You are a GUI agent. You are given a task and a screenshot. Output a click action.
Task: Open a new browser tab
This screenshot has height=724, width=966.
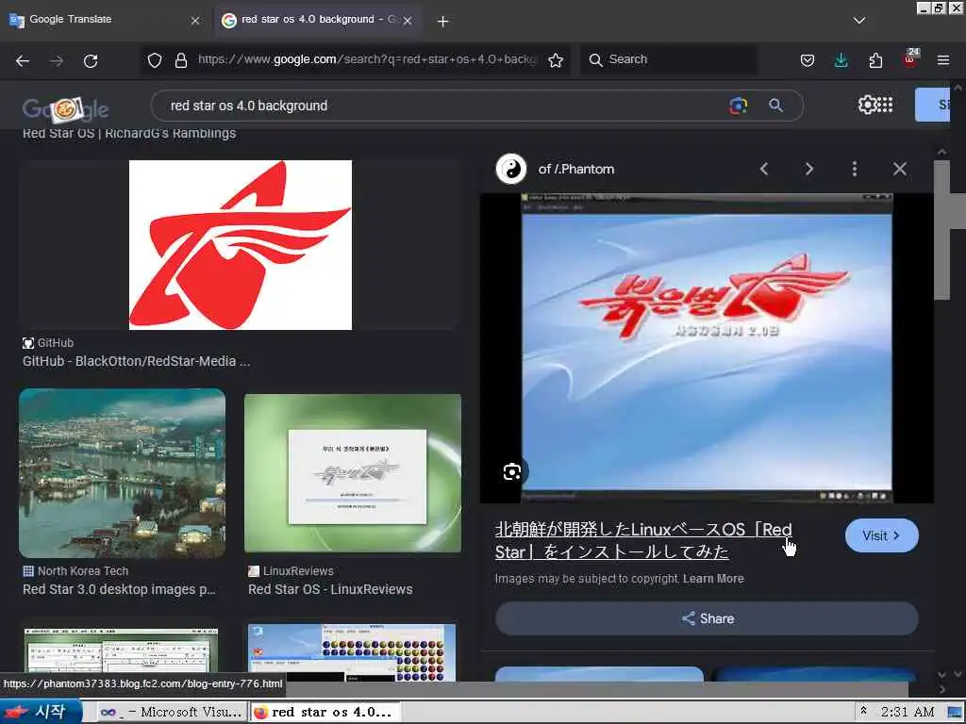coord(443,21)
